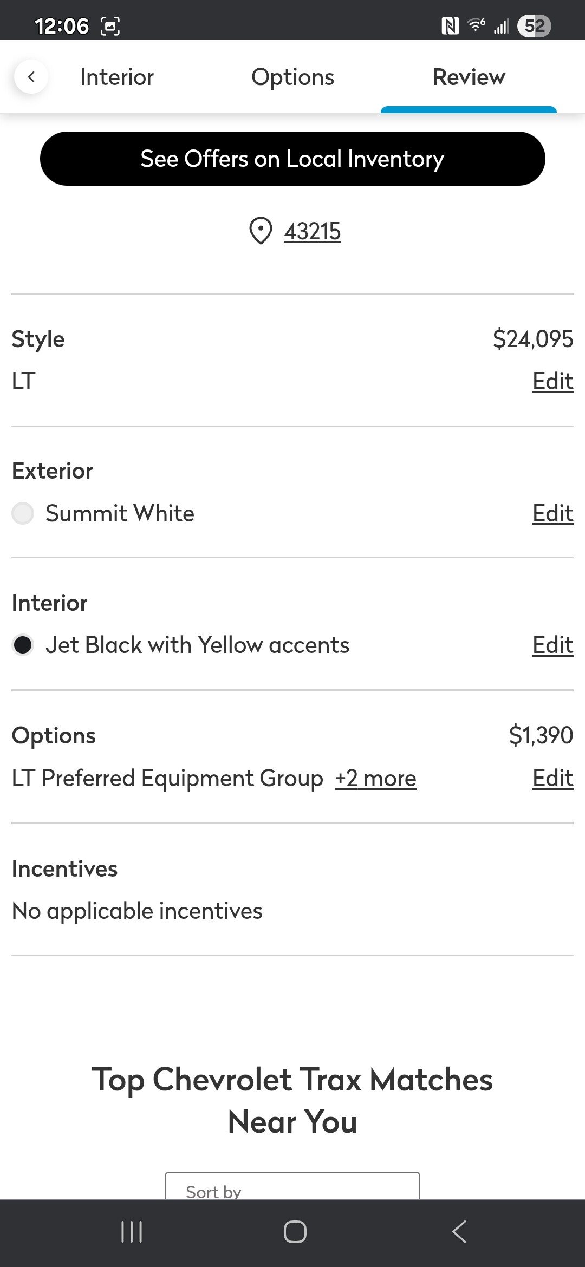Select the Review tab
Viewport: 585px width, 1267px height.
tap(469, 77)
